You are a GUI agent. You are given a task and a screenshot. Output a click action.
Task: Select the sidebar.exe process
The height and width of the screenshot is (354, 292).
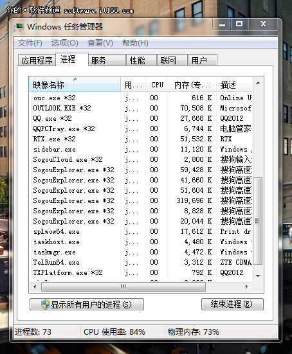(x=141, y=149)
